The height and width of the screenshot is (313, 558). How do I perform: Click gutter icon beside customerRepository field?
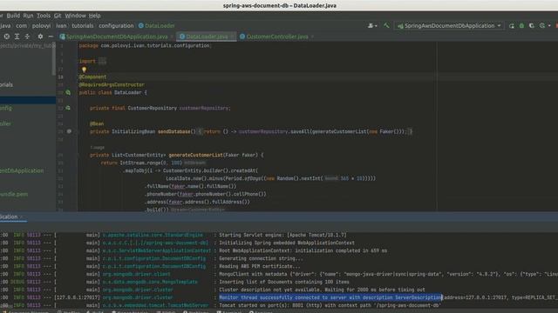pos(68,108)
